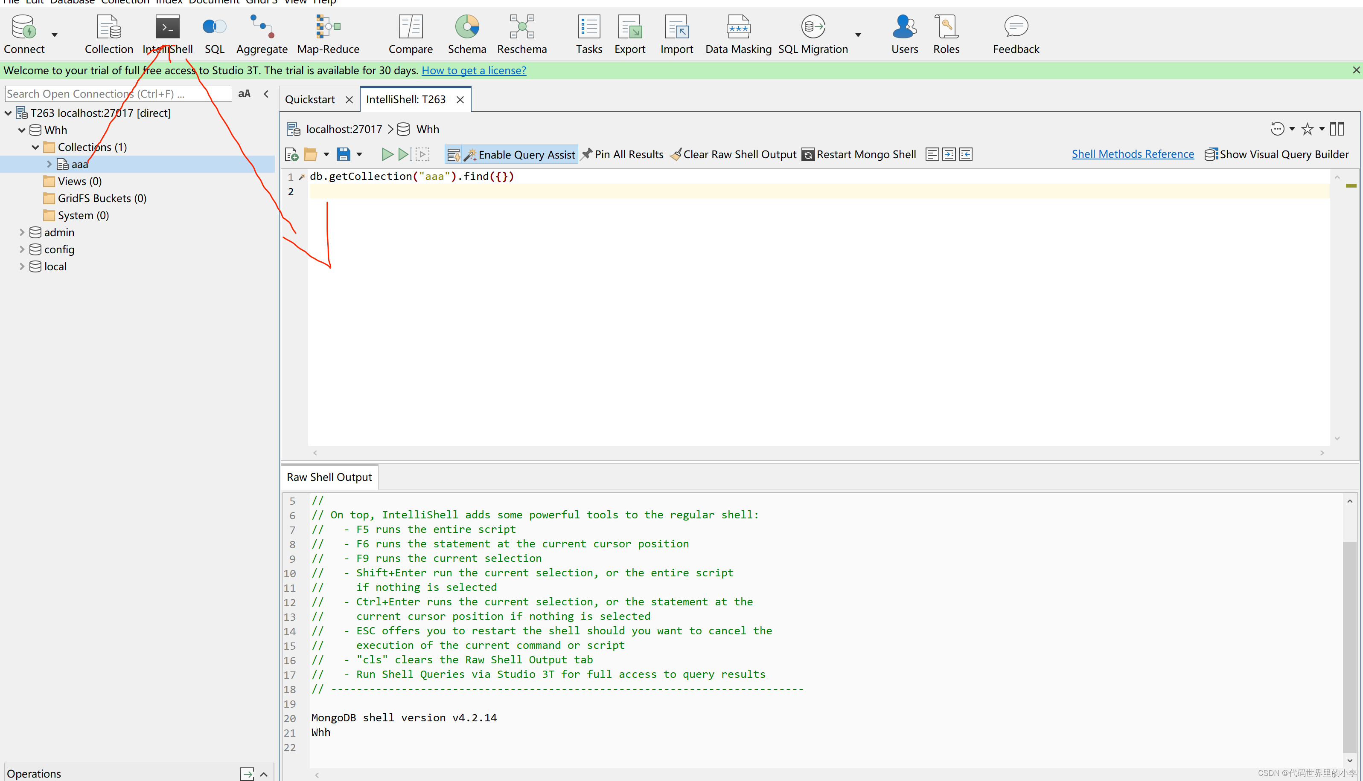Open SQL Migration dropdown arrow

tap(859, 35)
